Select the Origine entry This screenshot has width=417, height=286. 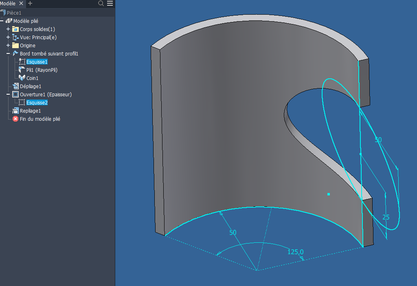coord(28,46)
